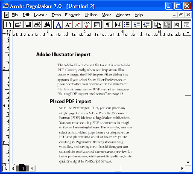Viewport: 193px width, 174px height.
Task: Click the Save (floppy disk) icon
Action: click(x=28, y=25)
